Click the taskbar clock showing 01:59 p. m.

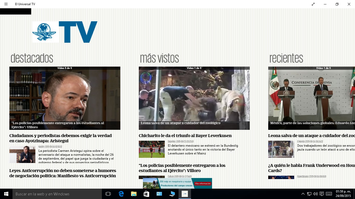pyautogui.click(x=343, y=194)
